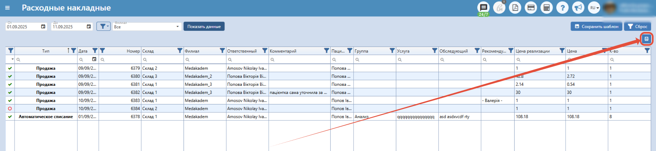Viewport: 656px width, 151px height.
Task: Open the 24/7 support chat icon
Action: pos(483,8)
